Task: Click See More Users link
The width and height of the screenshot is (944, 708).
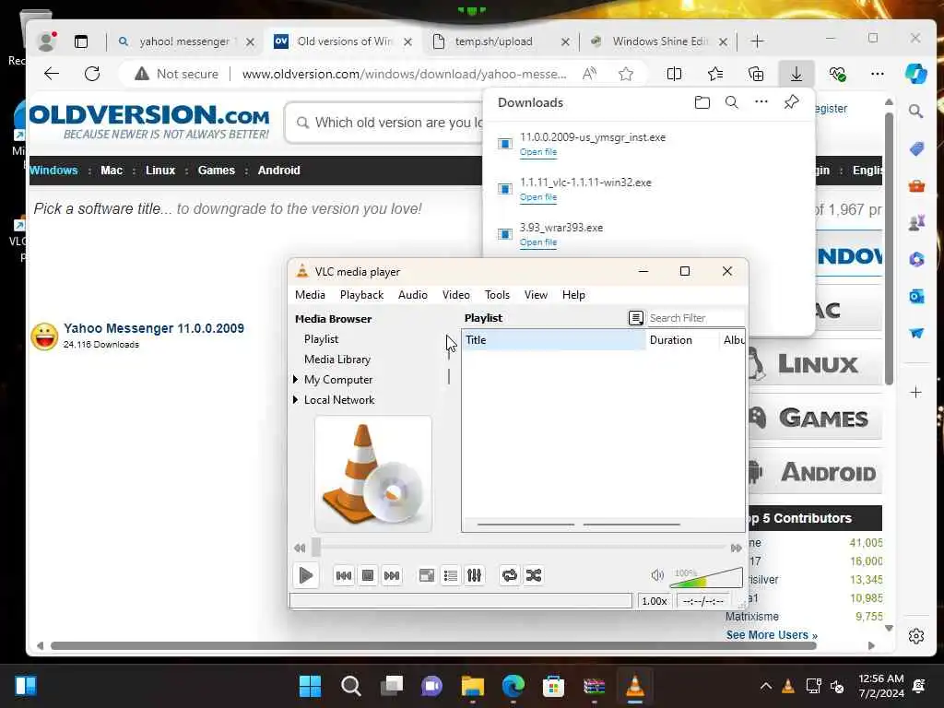Action: point(772,635)
